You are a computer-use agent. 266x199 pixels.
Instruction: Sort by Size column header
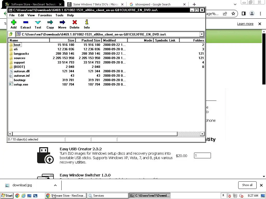coord(62,40)
